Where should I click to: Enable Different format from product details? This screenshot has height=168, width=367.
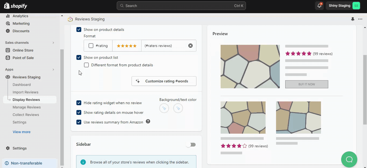(86, 65)
